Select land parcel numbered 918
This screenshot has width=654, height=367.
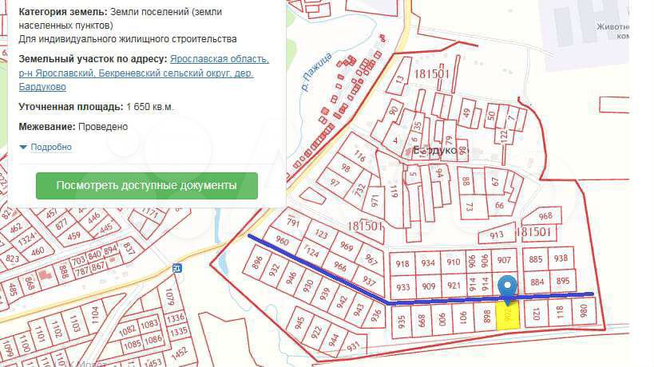pyautogui.click(x=402, y=263)
